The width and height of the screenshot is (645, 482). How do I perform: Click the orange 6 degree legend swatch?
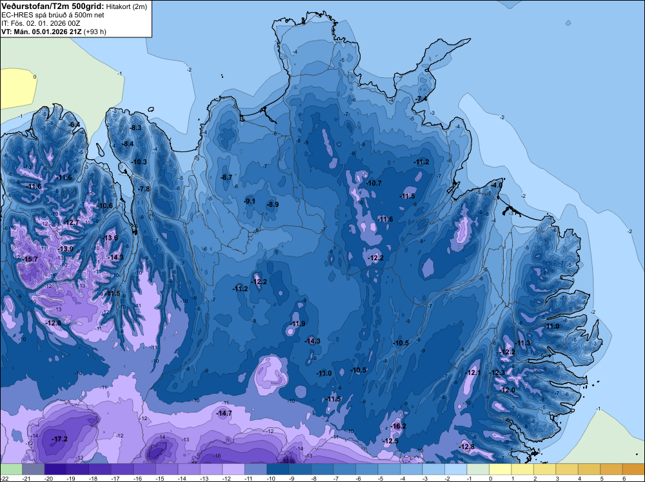(633, 469)
